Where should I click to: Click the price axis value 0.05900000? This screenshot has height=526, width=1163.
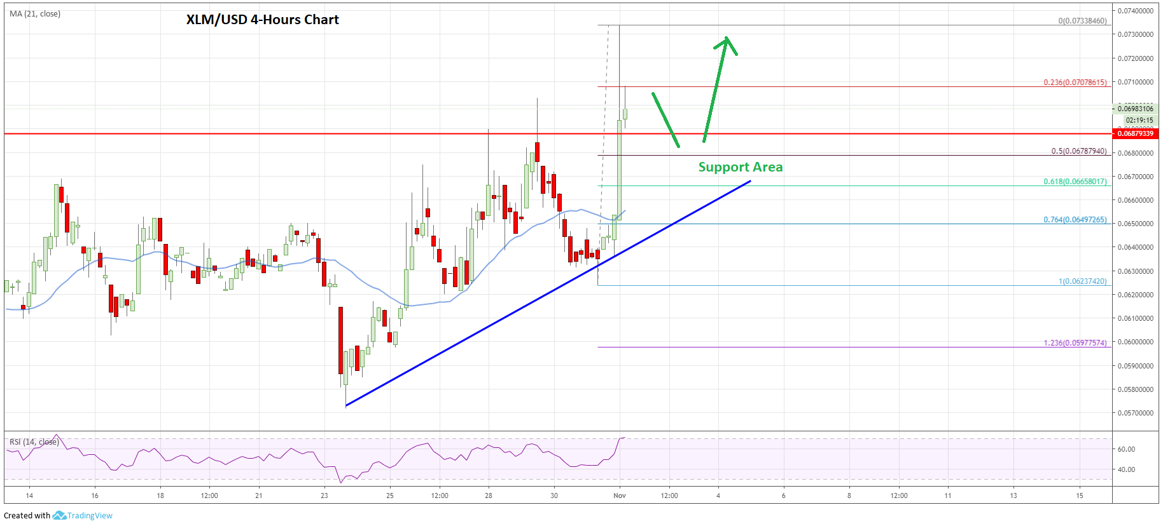click(x=1136, y=366)
